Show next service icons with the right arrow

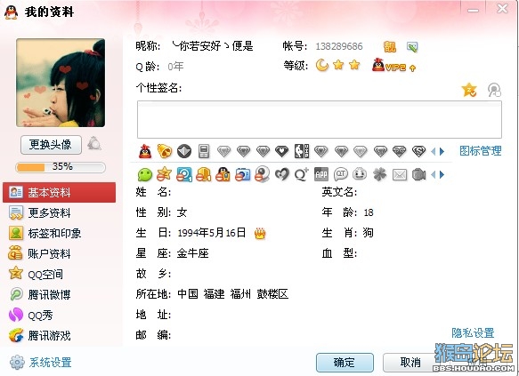coord(442,175)
